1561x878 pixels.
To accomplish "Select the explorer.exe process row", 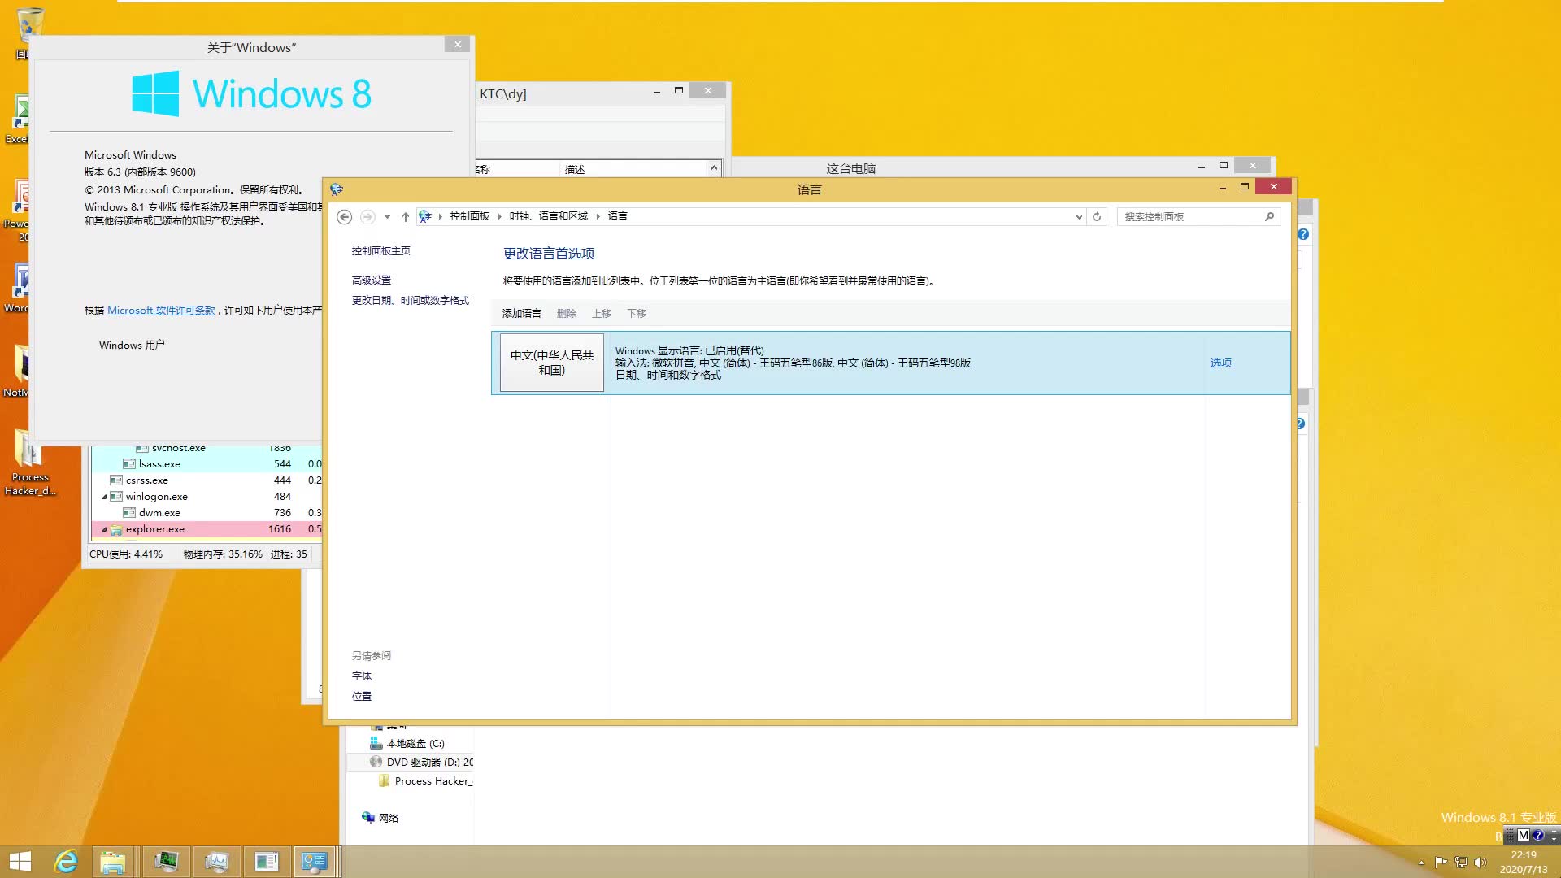I will [207, 529].
